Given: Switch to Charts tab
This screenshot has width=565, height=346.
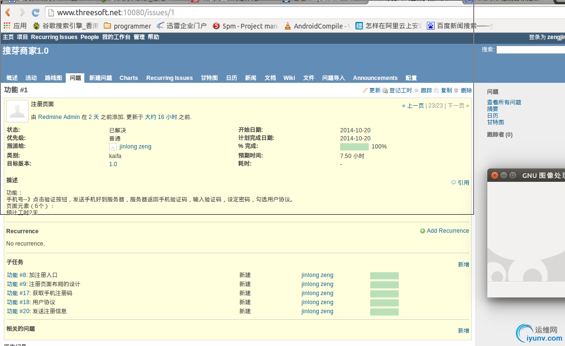Looking at the screenshot, I should [129, 78].
